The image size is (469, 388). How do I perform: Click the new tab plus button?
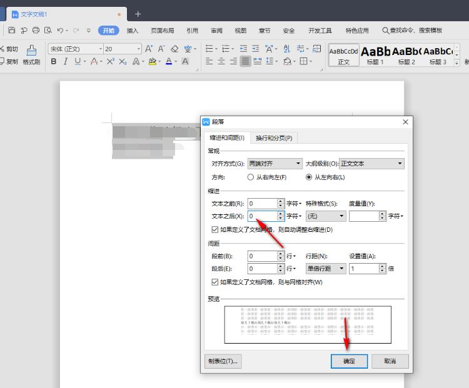pyautogui.click(x=138, y=14)
